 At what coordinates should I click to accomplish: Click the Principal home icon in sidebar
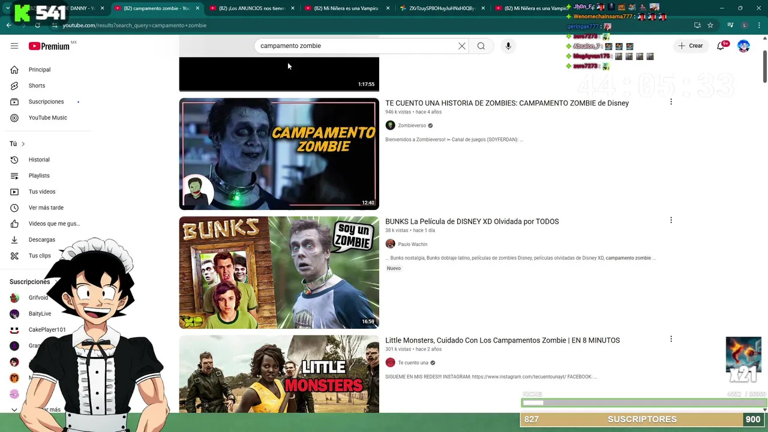coord(14,70)
